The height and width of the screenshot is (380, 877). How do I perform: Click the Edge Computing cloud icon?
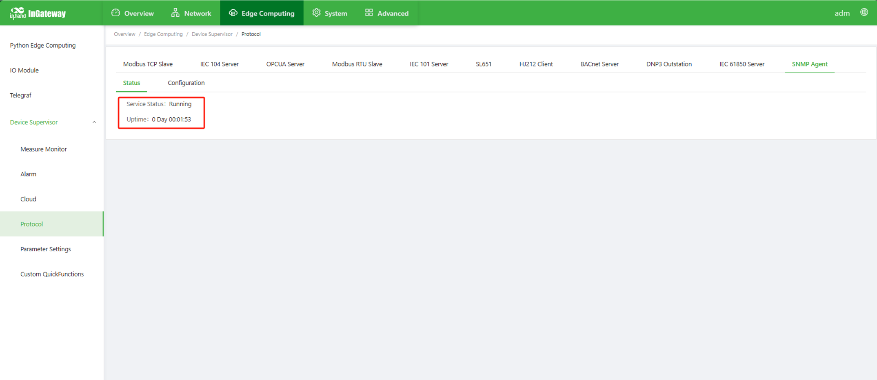233,13
